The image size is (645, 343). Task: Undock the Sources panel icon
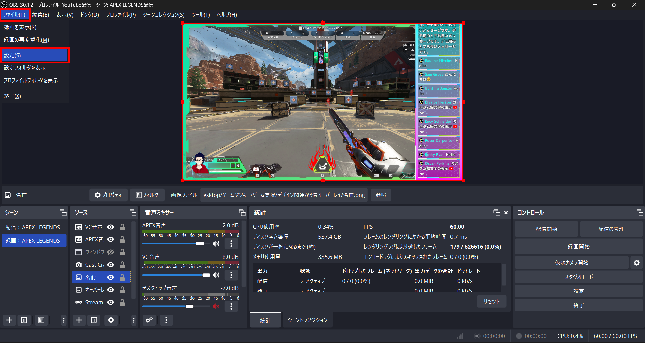point(133,212)
